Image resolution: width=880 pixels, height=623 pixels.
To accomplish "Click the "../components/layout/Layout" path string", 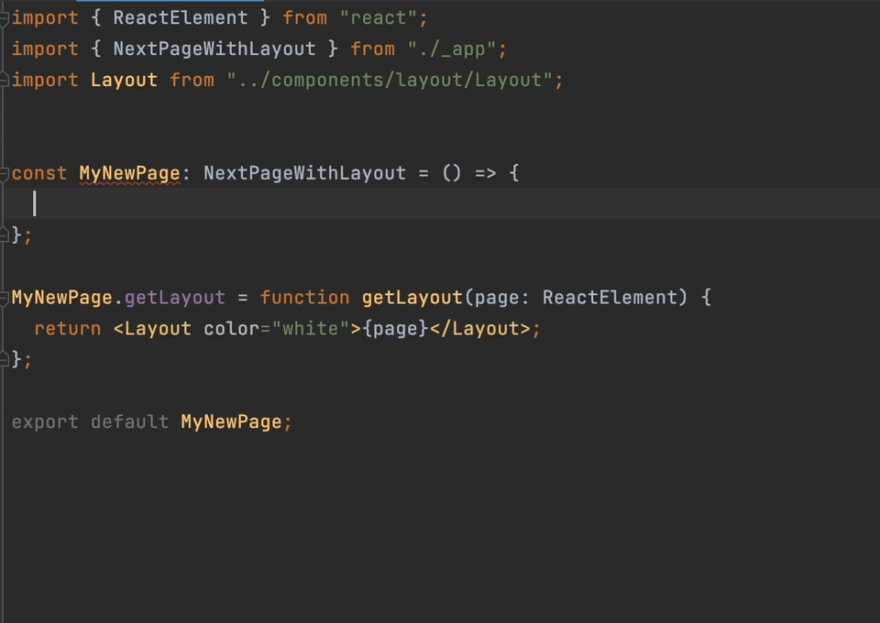I will (x=390, y=81).
